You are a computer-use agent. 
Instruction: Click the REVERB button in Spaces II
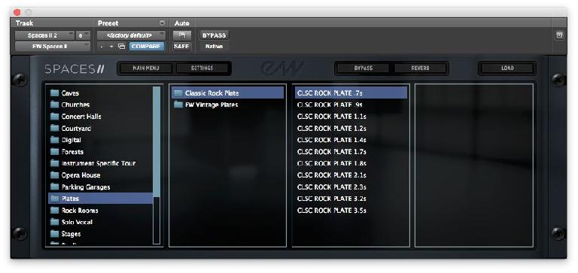pyautogui.click(x=420, y=68)
